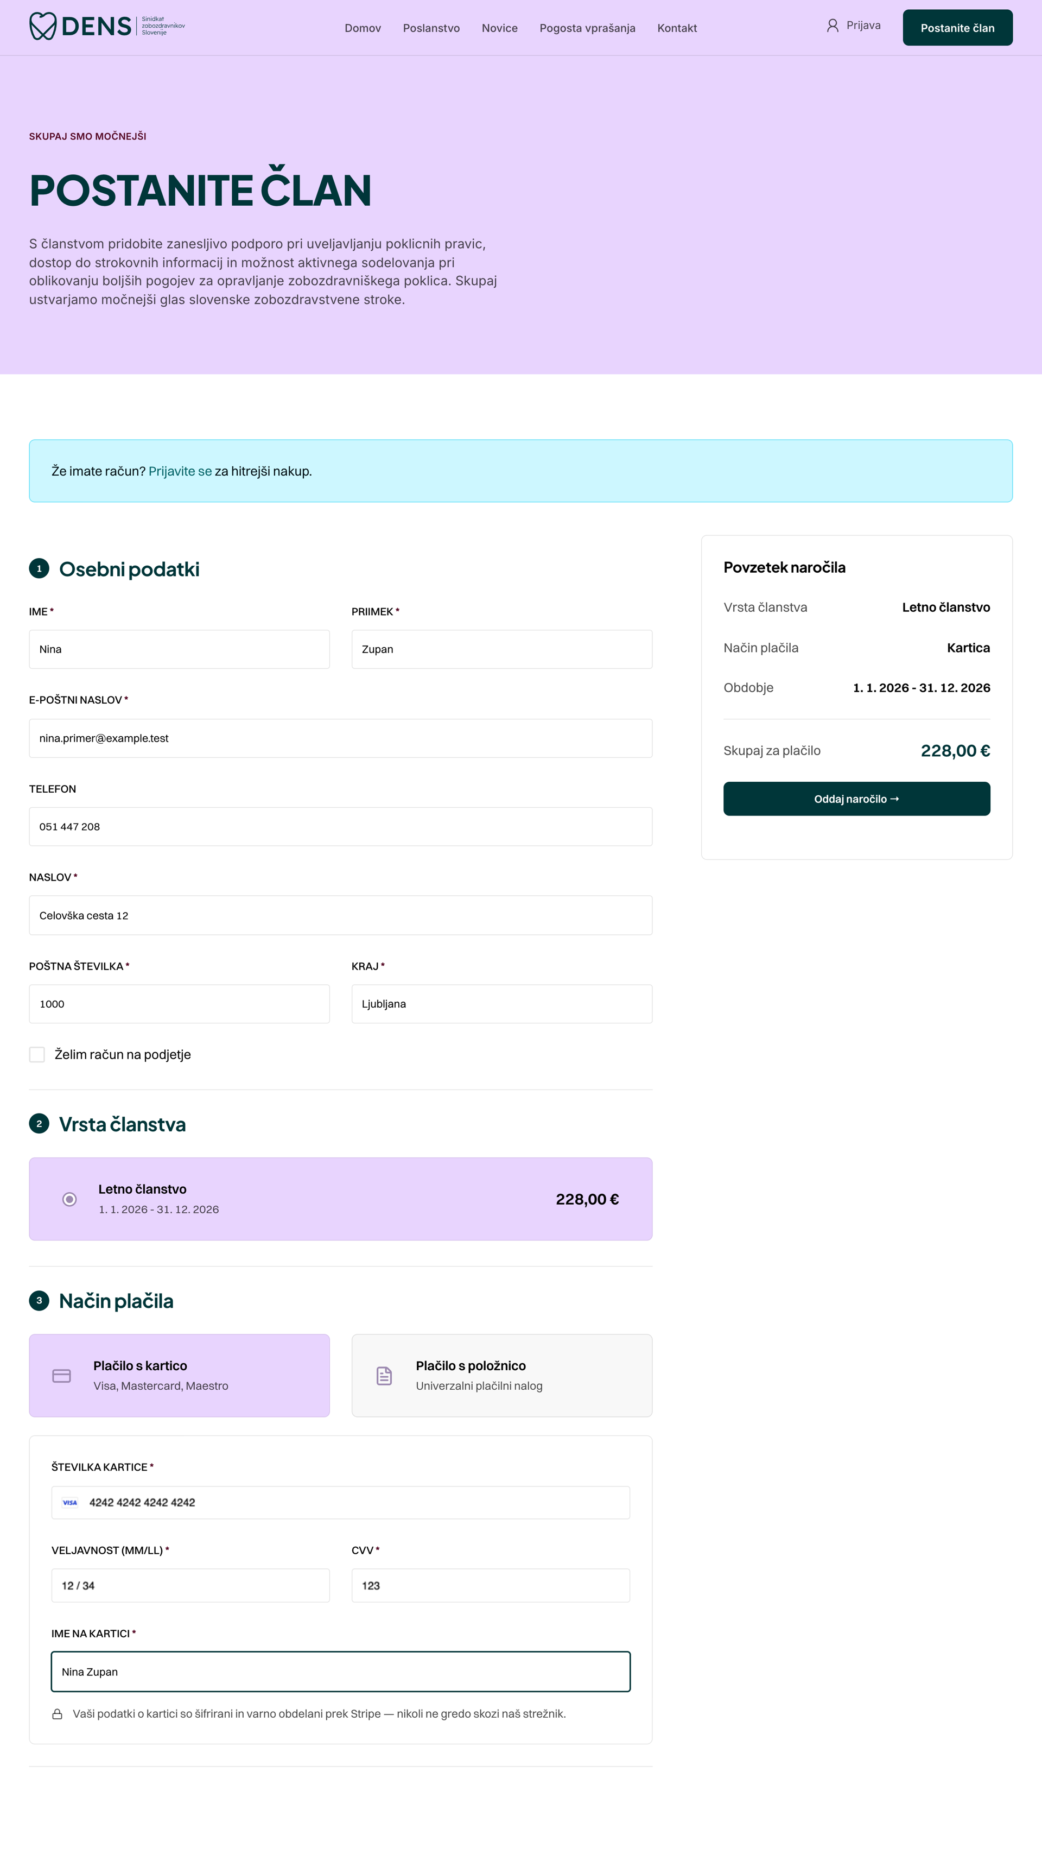
Task: Click the padlock icon by Stripe notice
Action: [57, 1714]
